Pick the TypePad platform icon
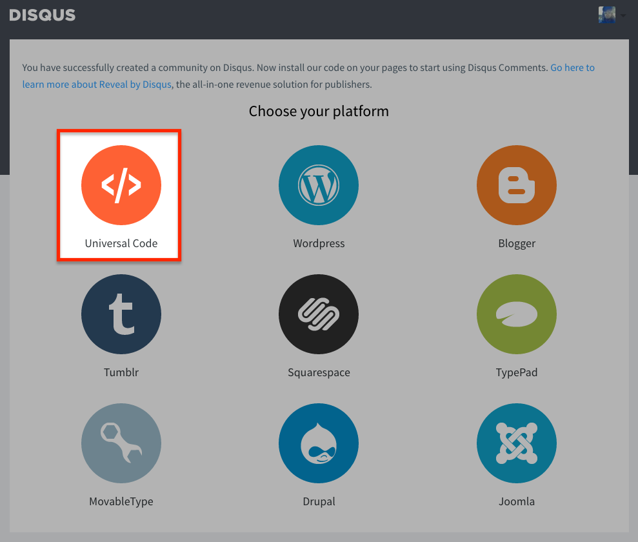 click(517, 314)
